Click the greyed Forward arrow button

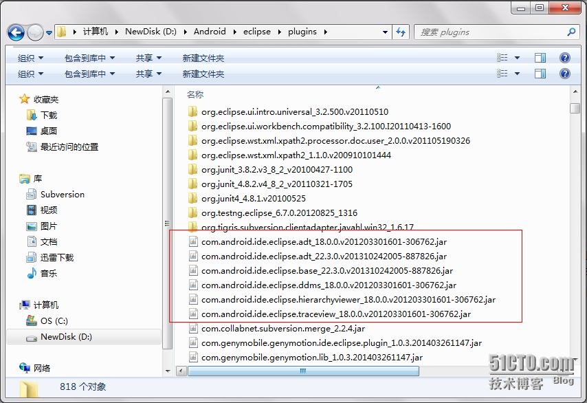[36, 32]
